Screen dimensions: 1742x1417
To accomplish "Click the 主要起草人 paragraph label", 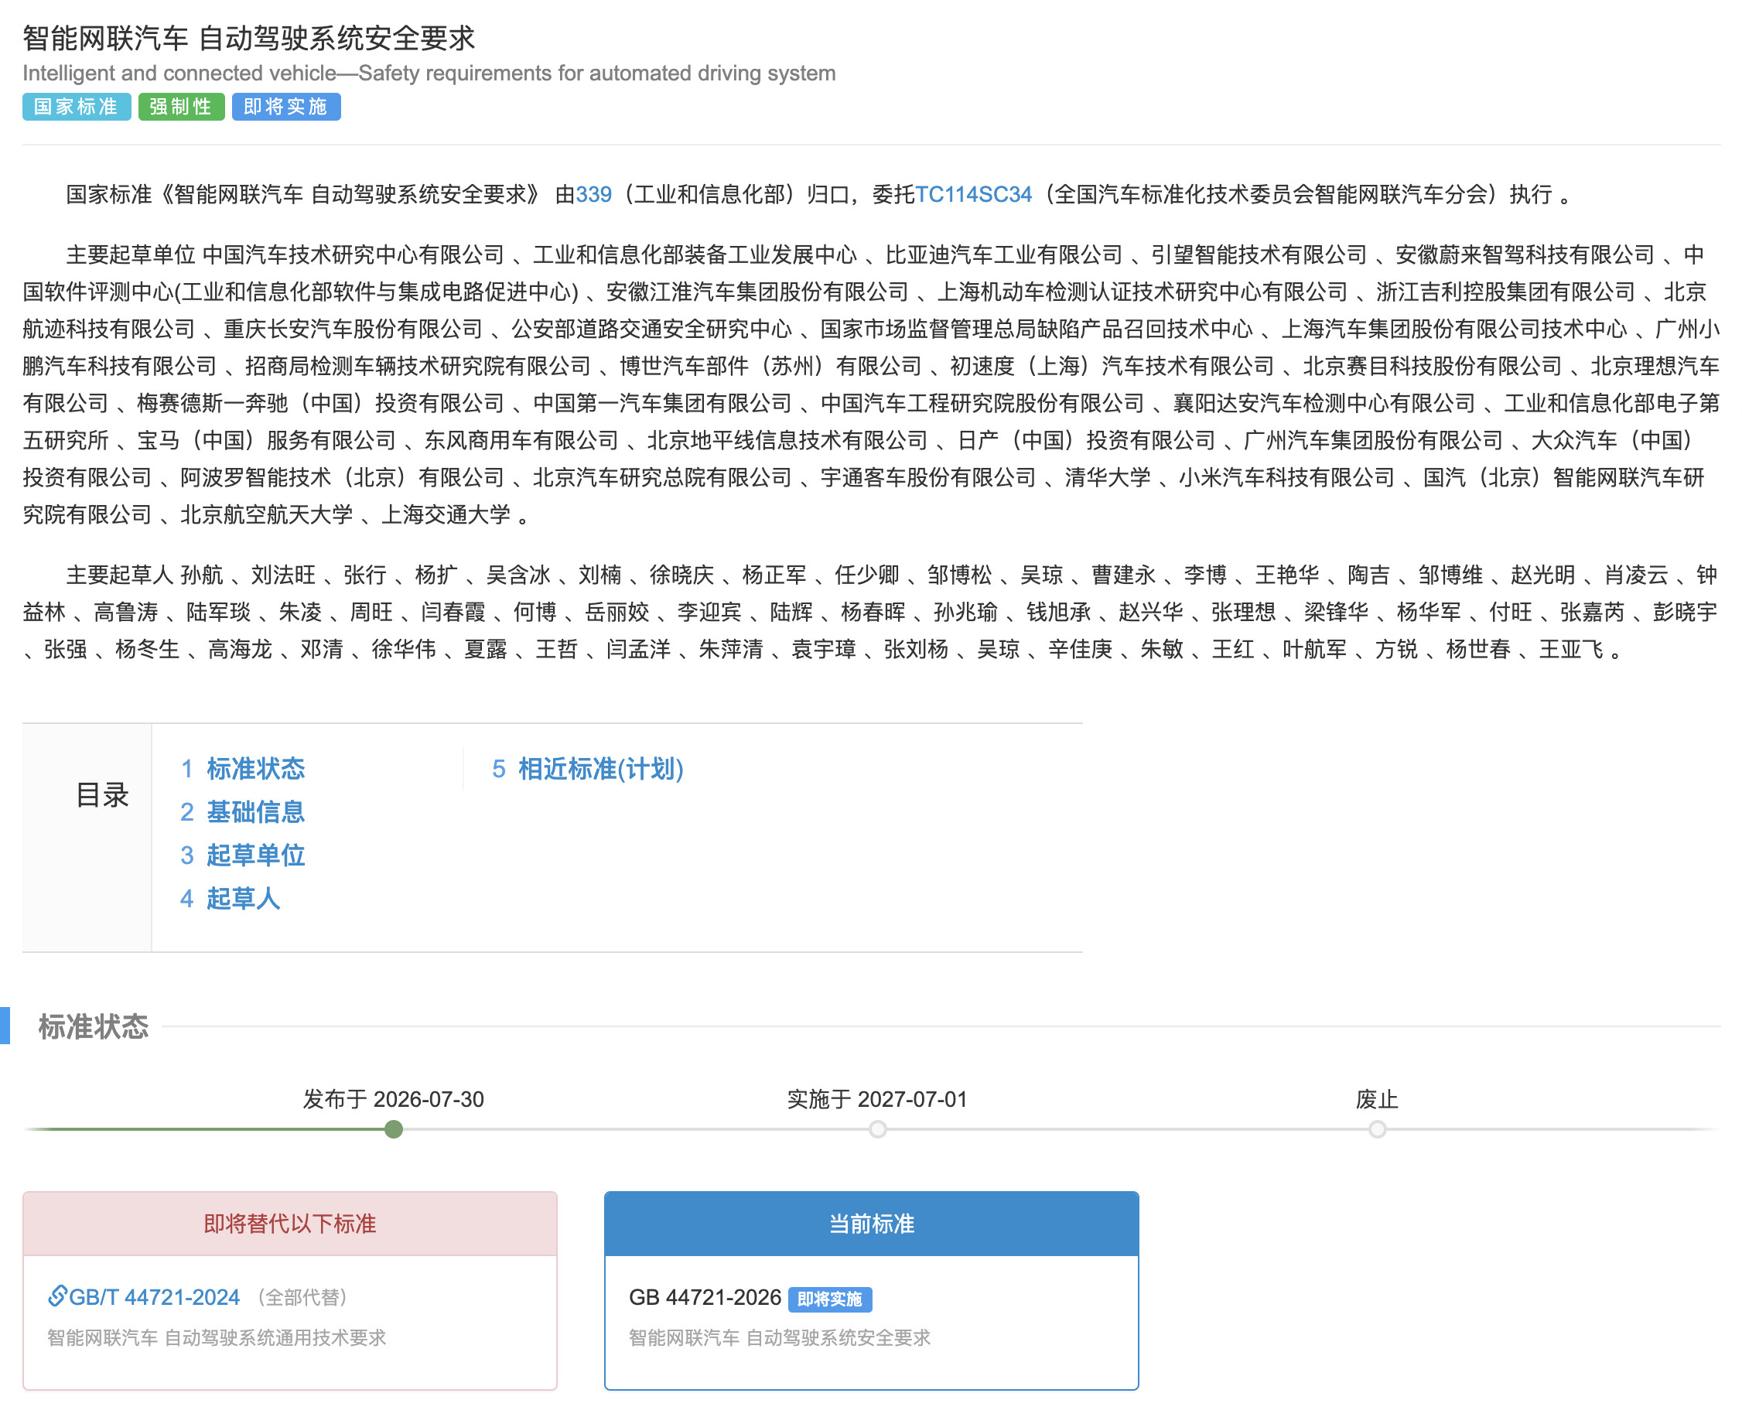I will [x=120, y=575].
